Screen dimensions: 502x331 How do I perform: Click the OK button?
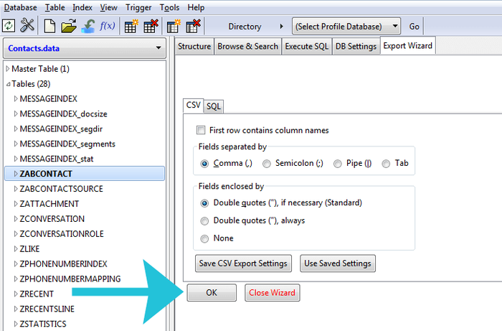point(212,292)
